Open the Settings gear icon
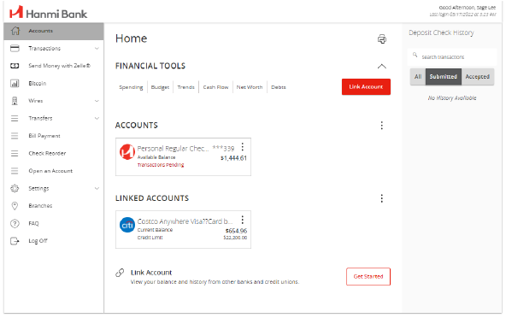The width and height of the screenshot is (506, 318). click(15, 189)
